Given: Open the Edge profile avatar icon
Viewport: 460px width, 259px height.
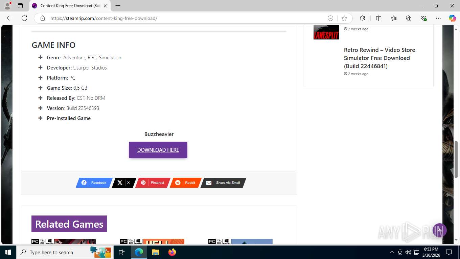Looking at the screenshot, I should tap(7, 6).
